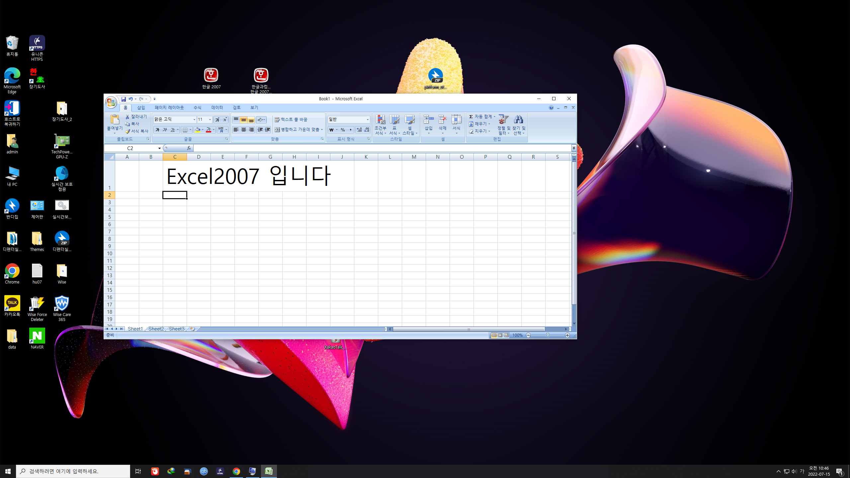
Task: Open the font size dropdown
Action: tap(210, 119)
